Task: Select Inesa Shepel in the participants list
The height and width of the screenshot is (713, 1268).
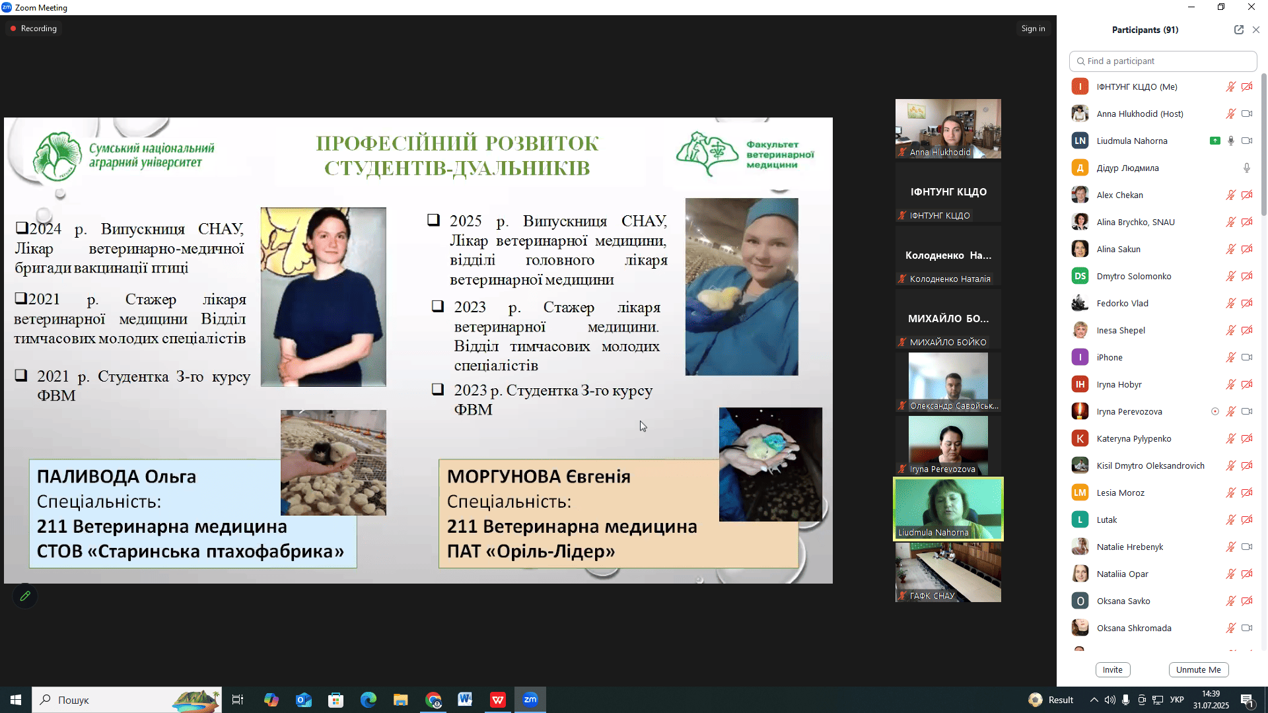Action: pos(1162,330)
